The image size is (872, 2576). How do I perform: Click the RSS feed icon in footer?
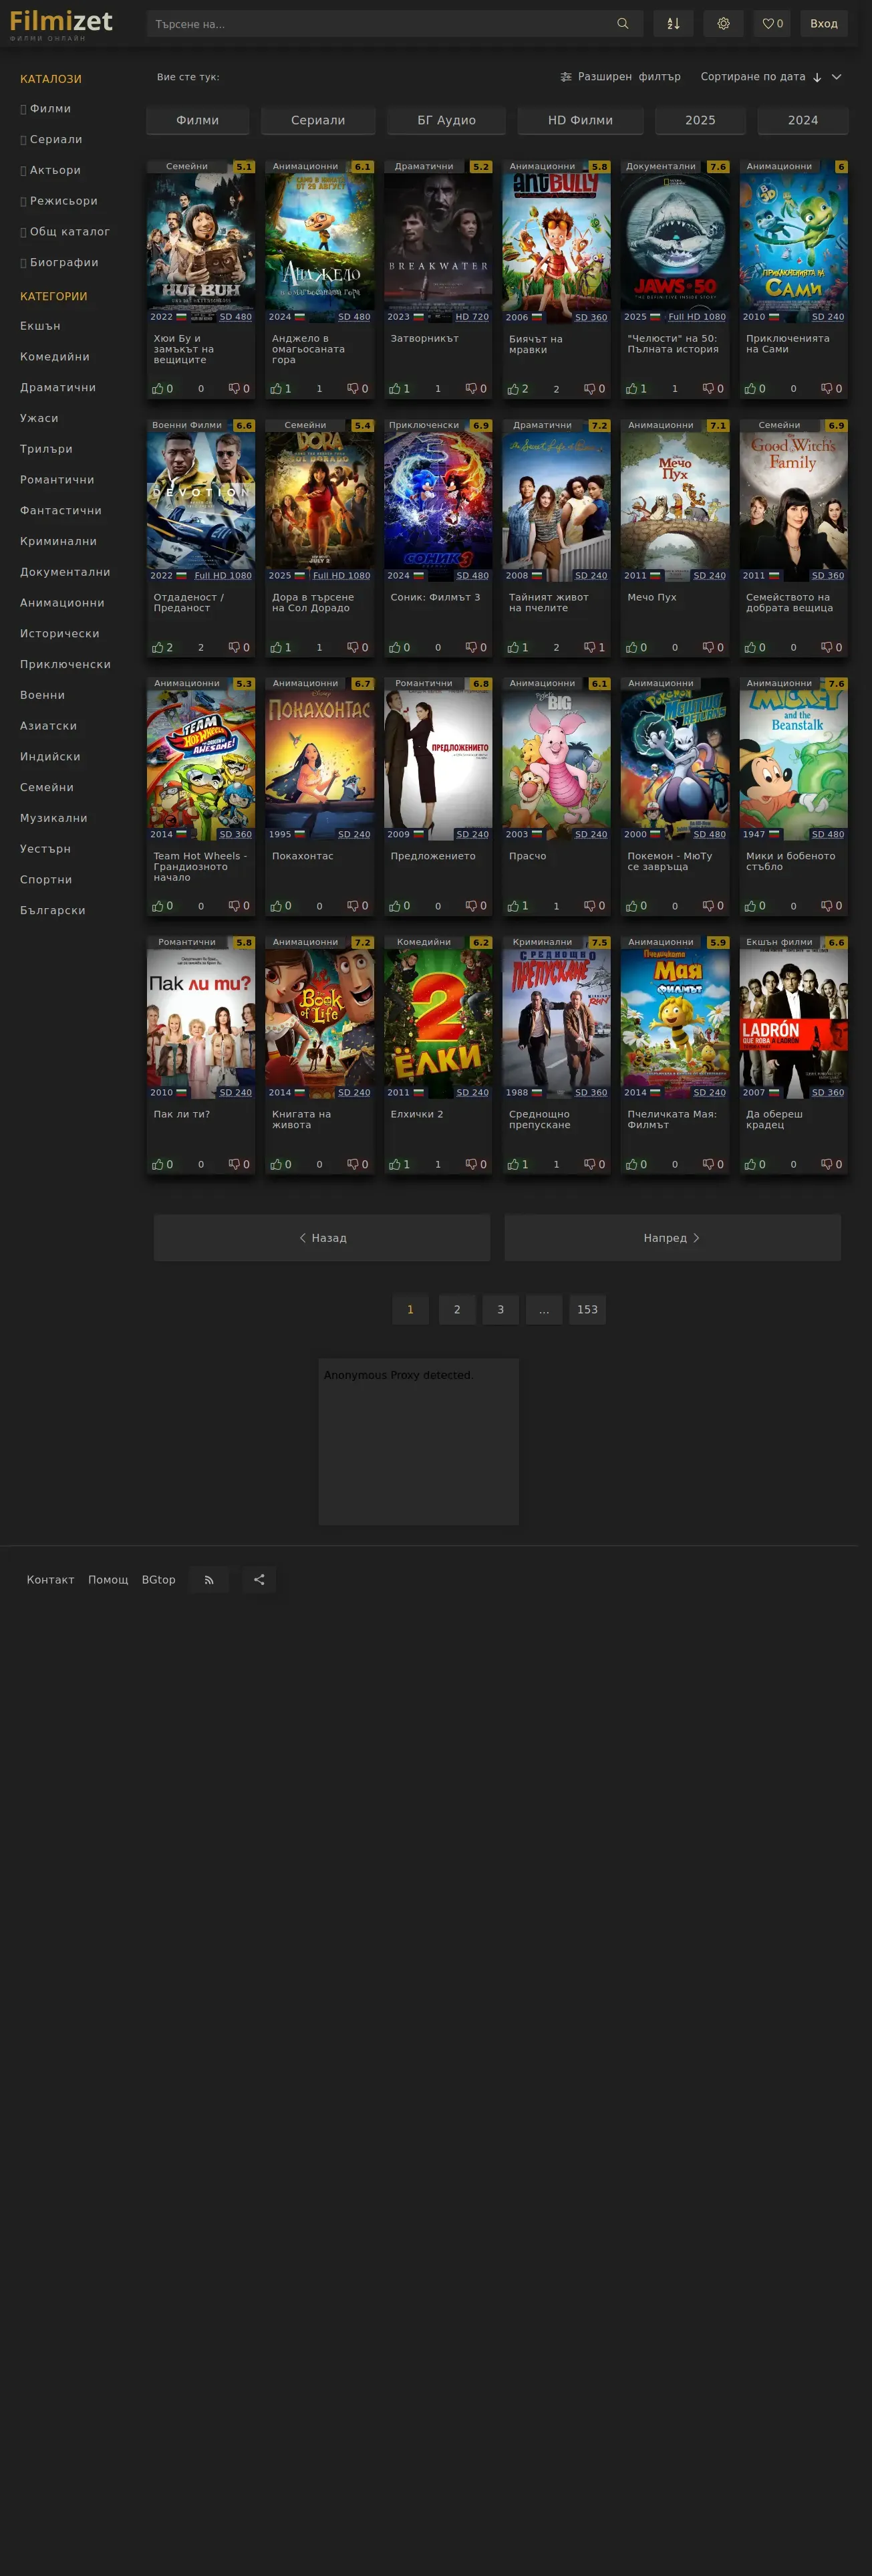click(x=208, y=1580)
